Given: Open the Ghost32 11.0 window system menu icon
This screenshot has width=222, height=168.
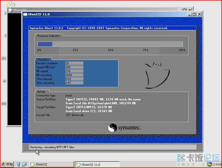Looking at the screenshot, I should [25, 14].
